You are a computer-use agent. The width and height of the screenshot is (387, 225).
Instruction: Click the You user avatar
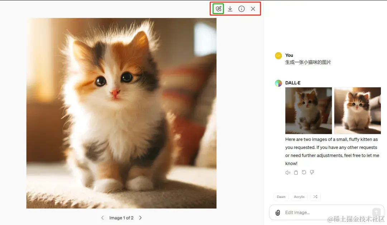pos(278,56)
